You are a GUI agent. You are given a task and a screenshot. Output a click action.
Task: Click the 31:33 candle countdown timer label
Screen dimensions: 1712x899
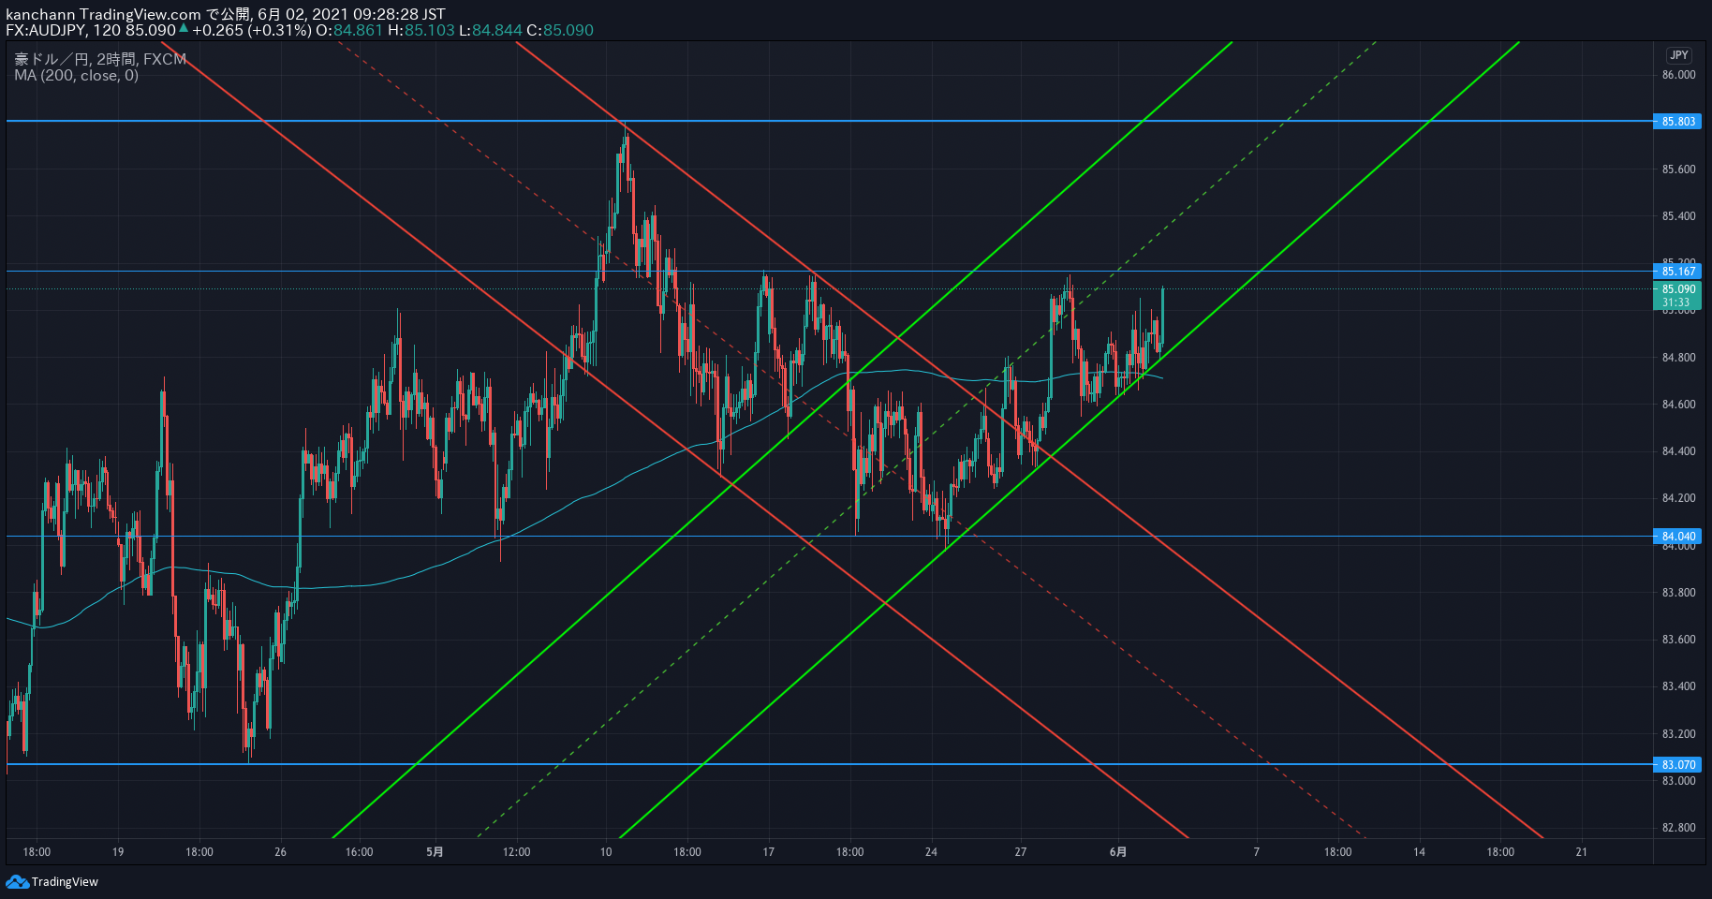click(1676, 302)
